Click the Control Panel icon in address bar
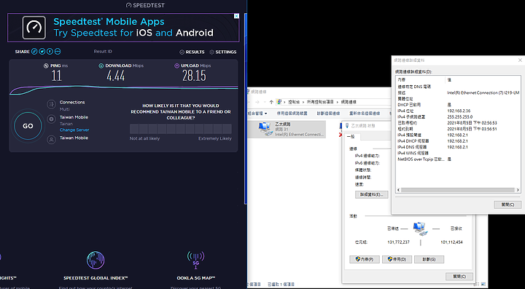This screenshot has height=289, width=525. [x=279, y=102]
